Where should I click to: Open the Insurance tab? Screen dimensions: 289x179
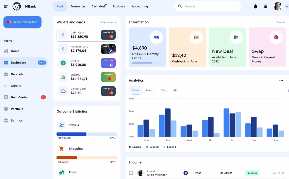pos(77,6)
